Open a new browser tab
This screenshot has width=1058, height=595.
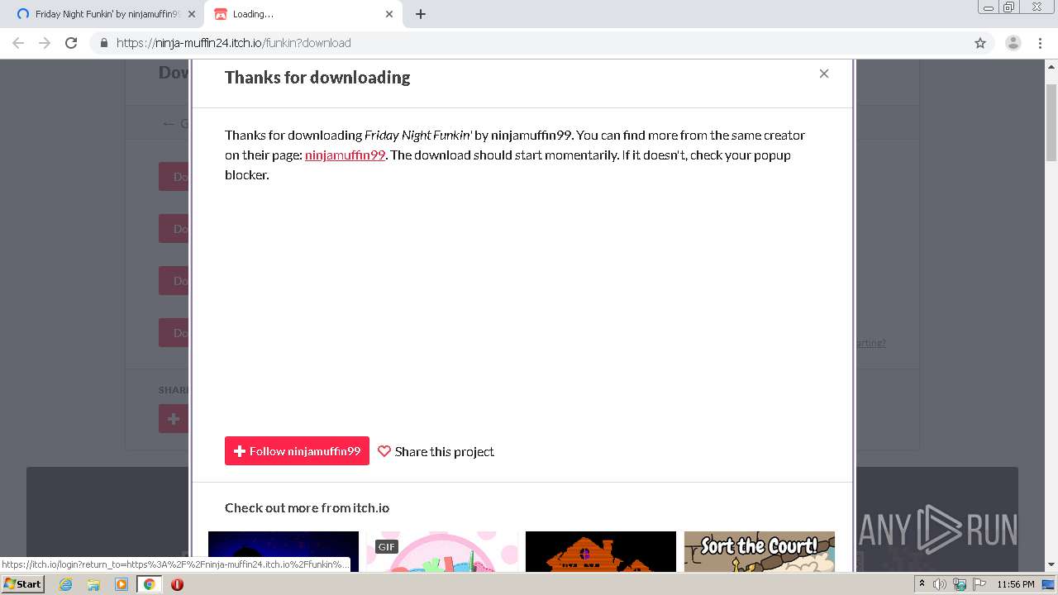tap(421, 14)
